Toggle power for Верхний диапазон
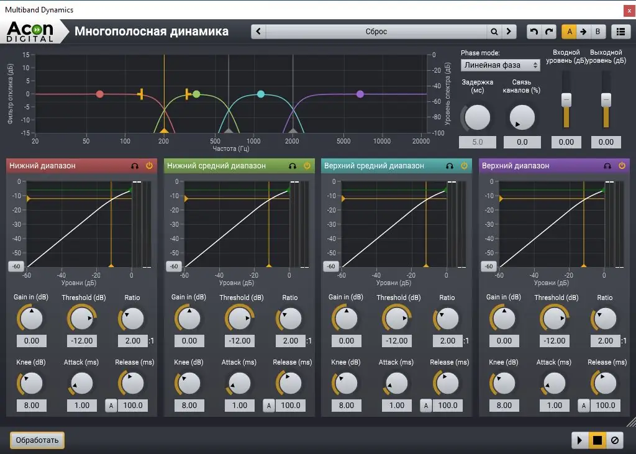The height and width of the screenshot is (454, 636). click(622, 166)
